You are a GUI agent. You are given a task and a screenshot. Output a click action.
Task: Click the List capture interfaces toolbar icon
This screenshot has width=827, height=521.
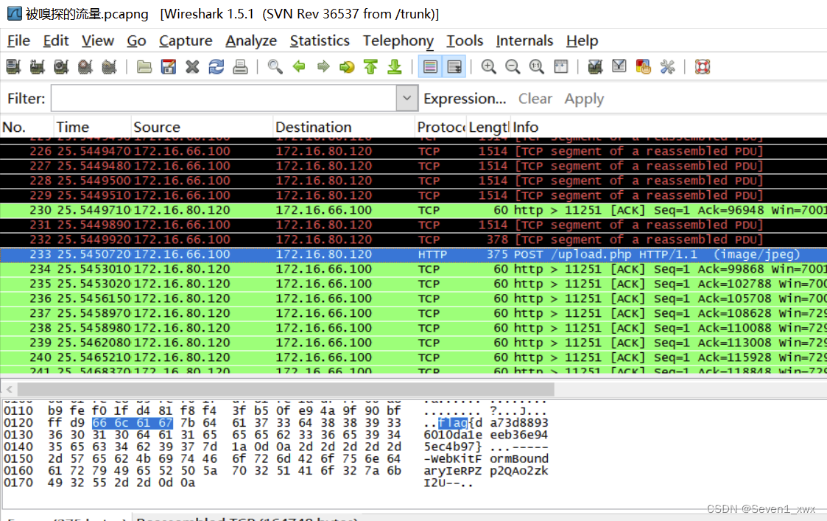[x=13, y=66]
